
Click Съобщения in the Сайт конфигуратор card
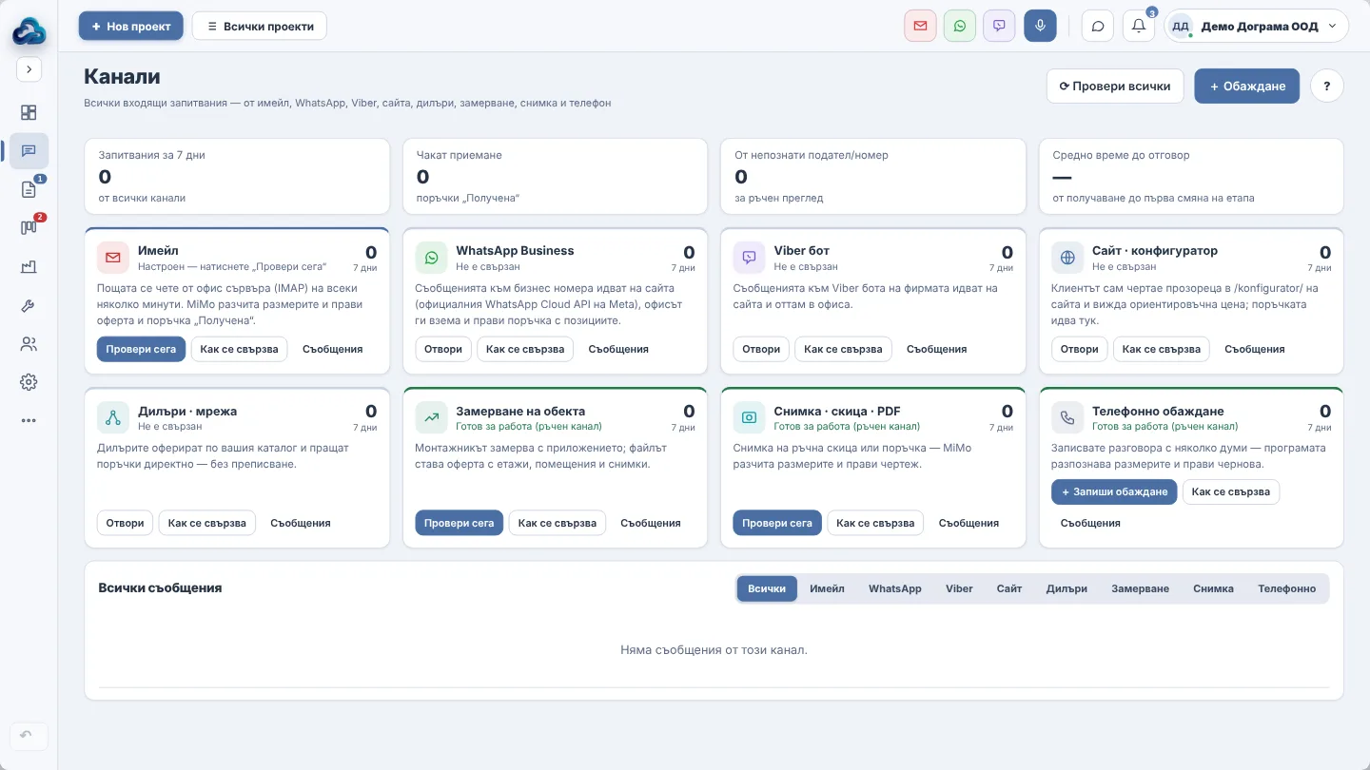tap(1255, 349)
